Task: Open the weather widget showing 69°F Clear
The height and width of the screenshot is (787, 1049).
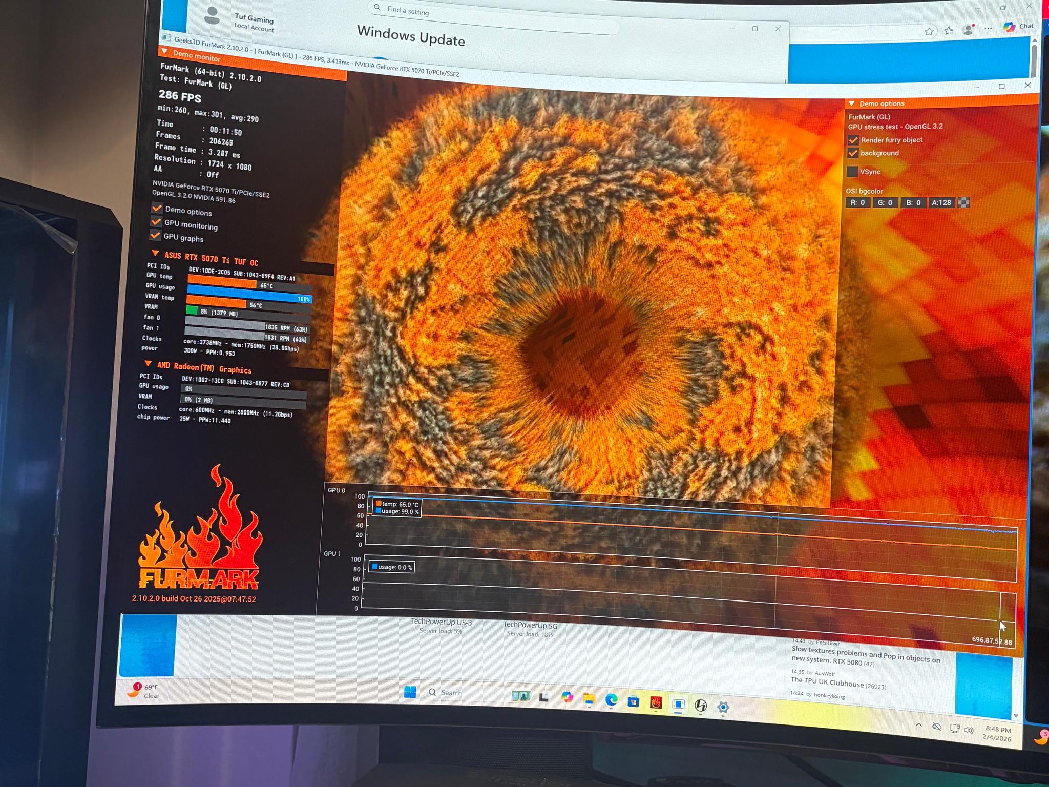Action: (143, 691)
